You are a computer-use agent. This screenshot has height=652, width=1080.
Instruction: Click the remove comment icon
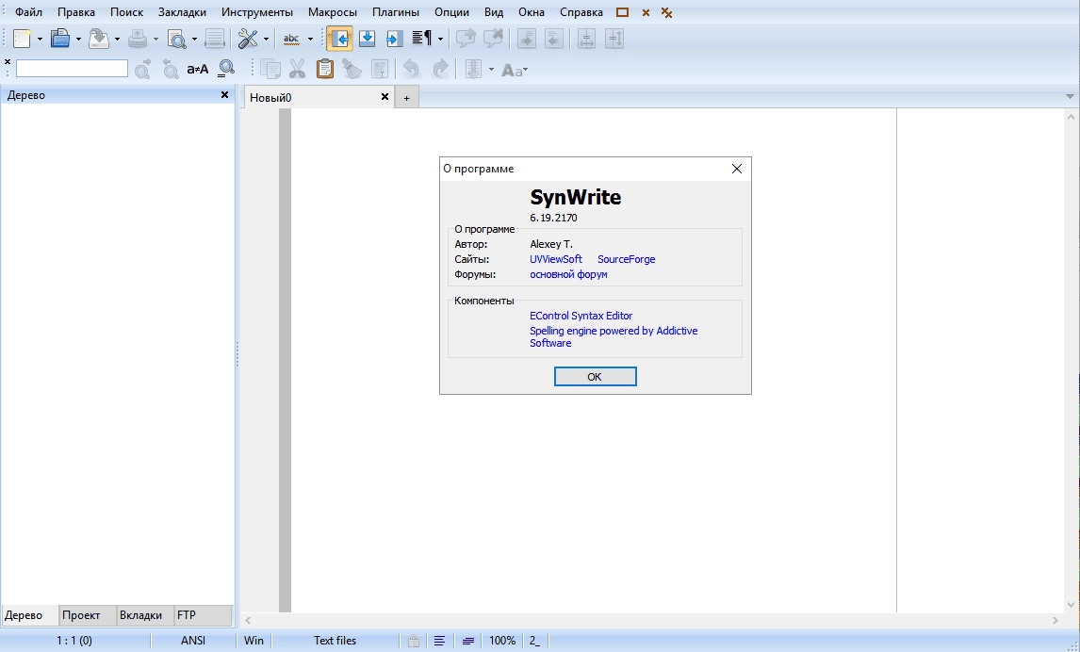(493, 39)
